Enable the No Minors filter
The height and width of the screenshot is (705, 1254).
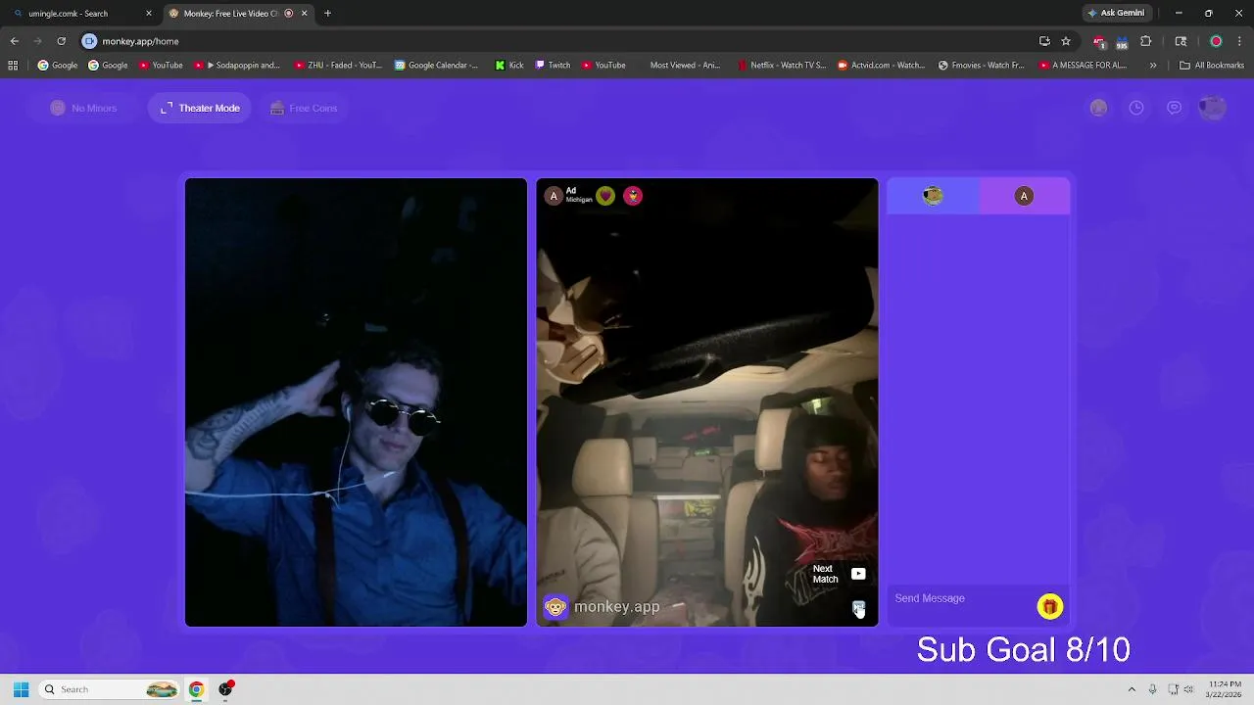(x=83, y=108)
